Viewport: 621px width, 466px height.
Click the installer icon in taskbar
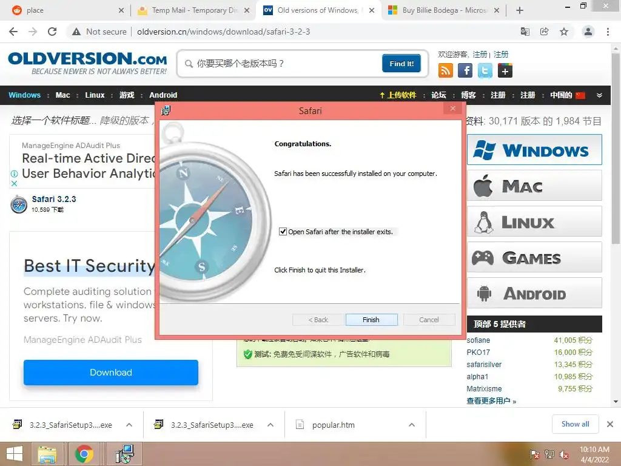(125, 454)
